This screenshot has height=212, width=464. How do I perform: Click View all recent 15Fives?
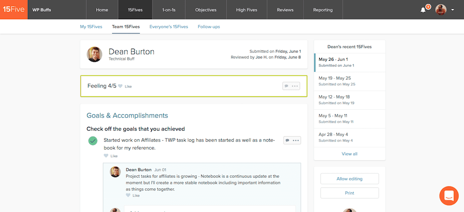pyautogui.click(x=349, y=154)
